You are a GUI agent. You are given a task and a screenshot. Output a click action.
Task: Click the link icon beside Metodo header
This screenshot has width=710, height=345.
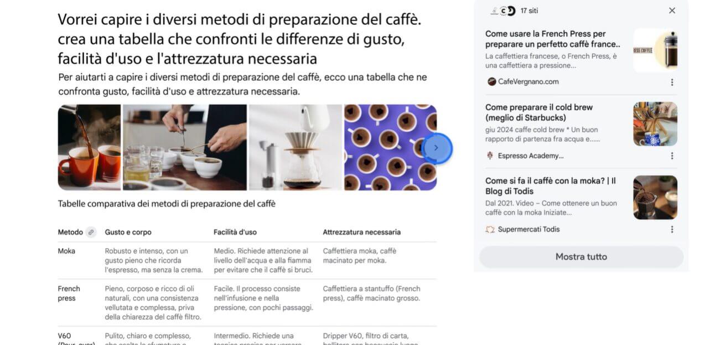[x=91, y=232]
